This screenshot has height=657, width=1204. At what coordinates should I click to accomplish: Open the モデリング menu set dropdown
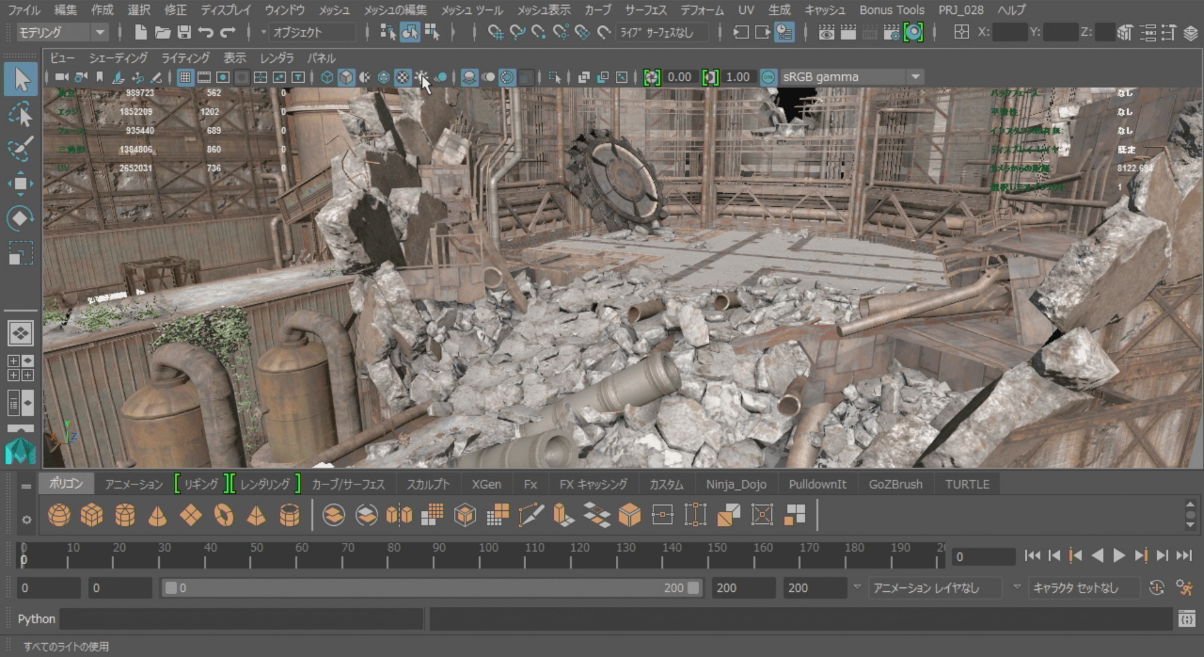[61, 32]
